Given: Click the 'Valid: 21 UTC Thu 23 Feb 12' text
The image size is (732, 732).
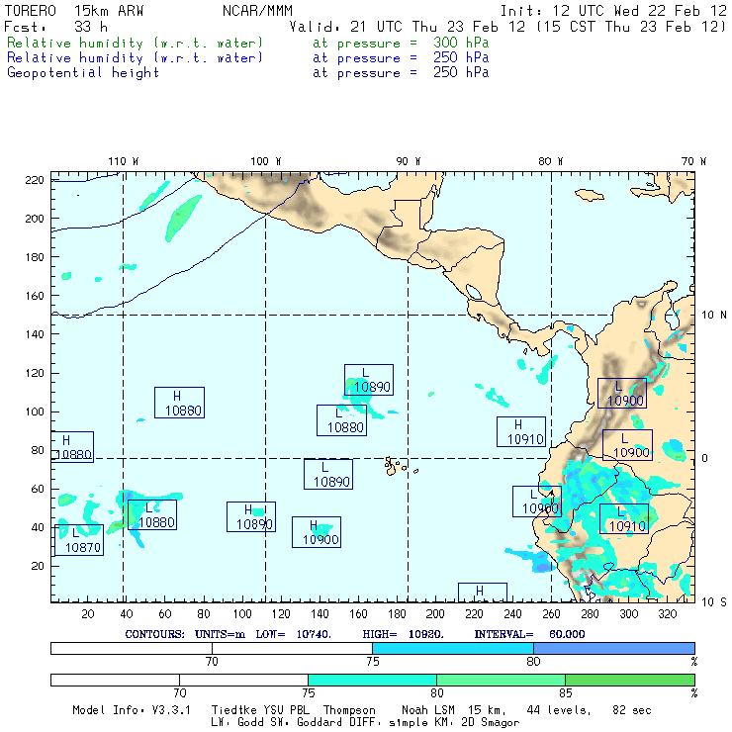Looking at the screenshot, I should [x=410, y=27].
